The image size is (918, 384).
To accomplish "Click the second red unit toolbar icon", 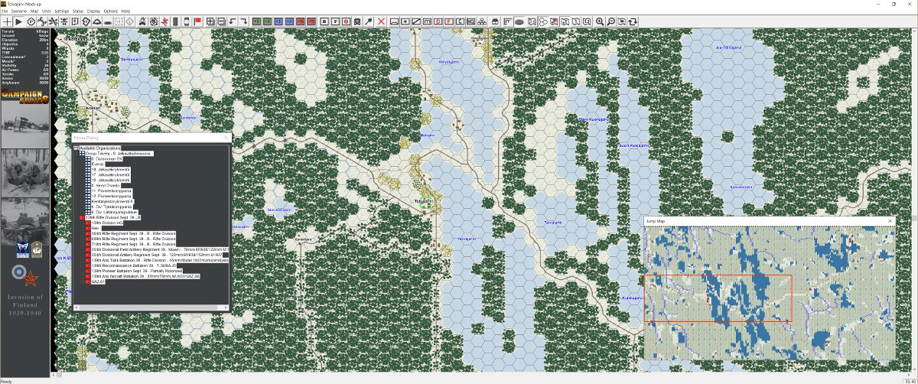I will [x=311, y=21].
